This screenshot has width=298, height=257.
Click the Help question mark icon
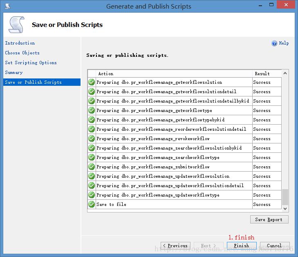pos(274,43)
